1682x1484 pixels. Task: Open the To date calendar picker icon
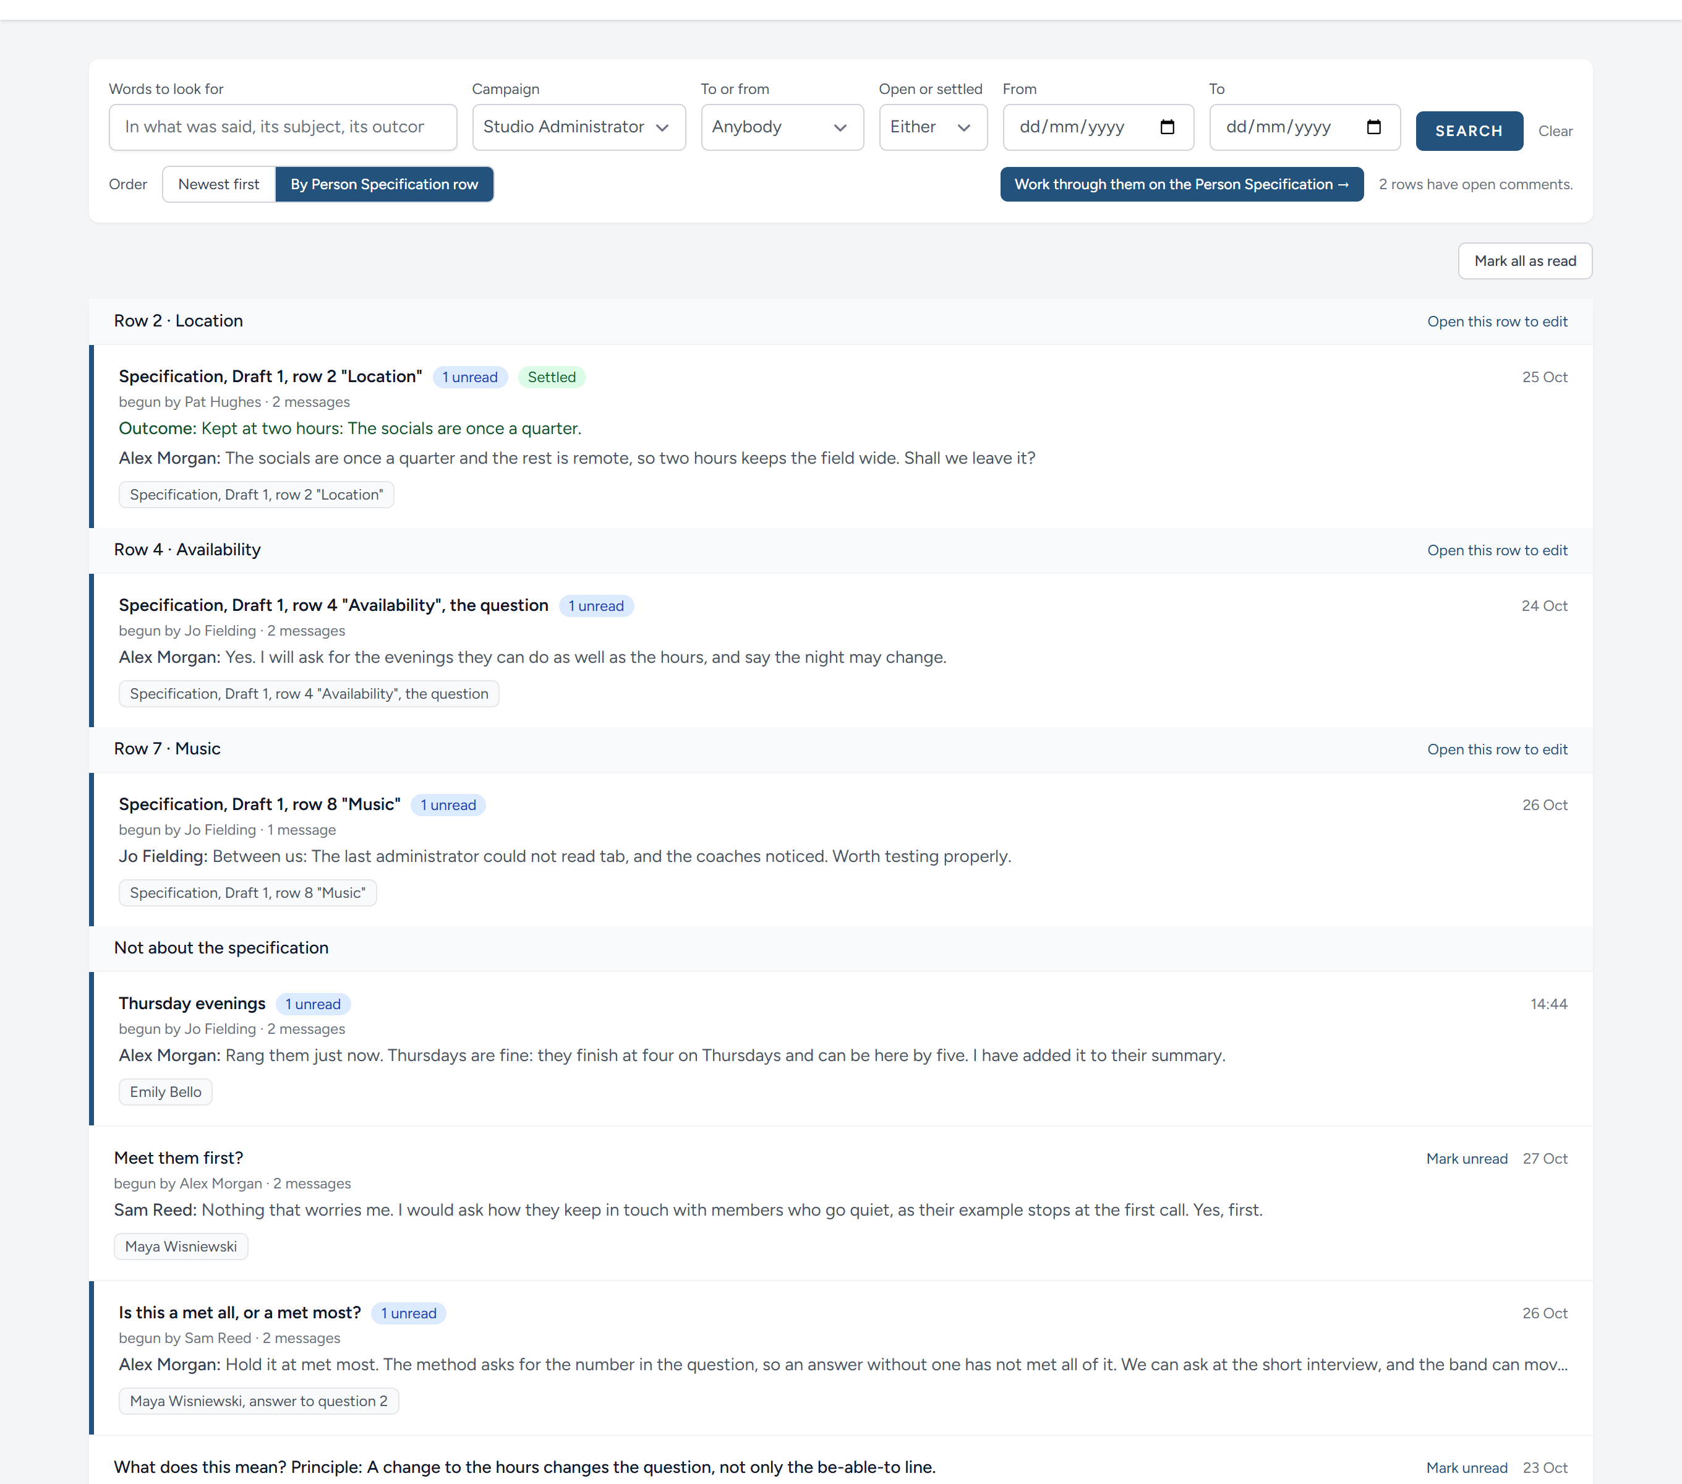1373,127
